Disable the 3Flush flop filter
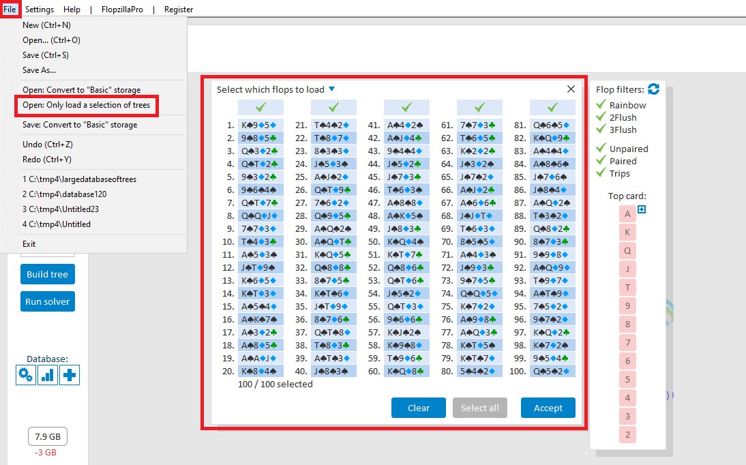The width and height of the screenshot is (746, 465). click(x=601, y=130)
